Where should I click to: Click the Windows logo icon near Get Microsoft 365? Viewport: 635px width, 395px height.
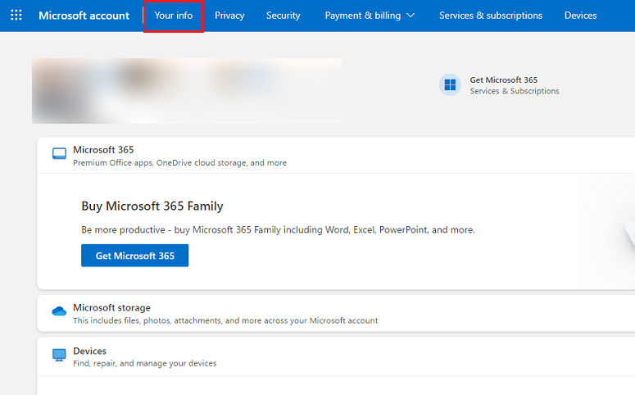coord(450,84)
